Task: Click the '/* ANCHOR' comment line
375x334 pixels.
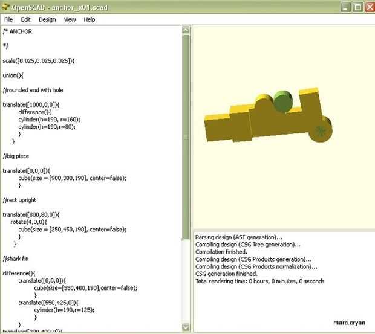Action: pos(18,31)
